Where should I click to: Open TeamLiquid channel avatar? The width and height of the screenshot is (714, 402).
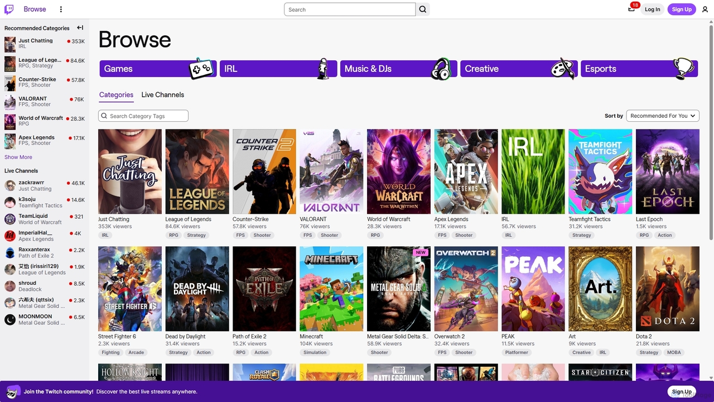click(x=10, y=219)
